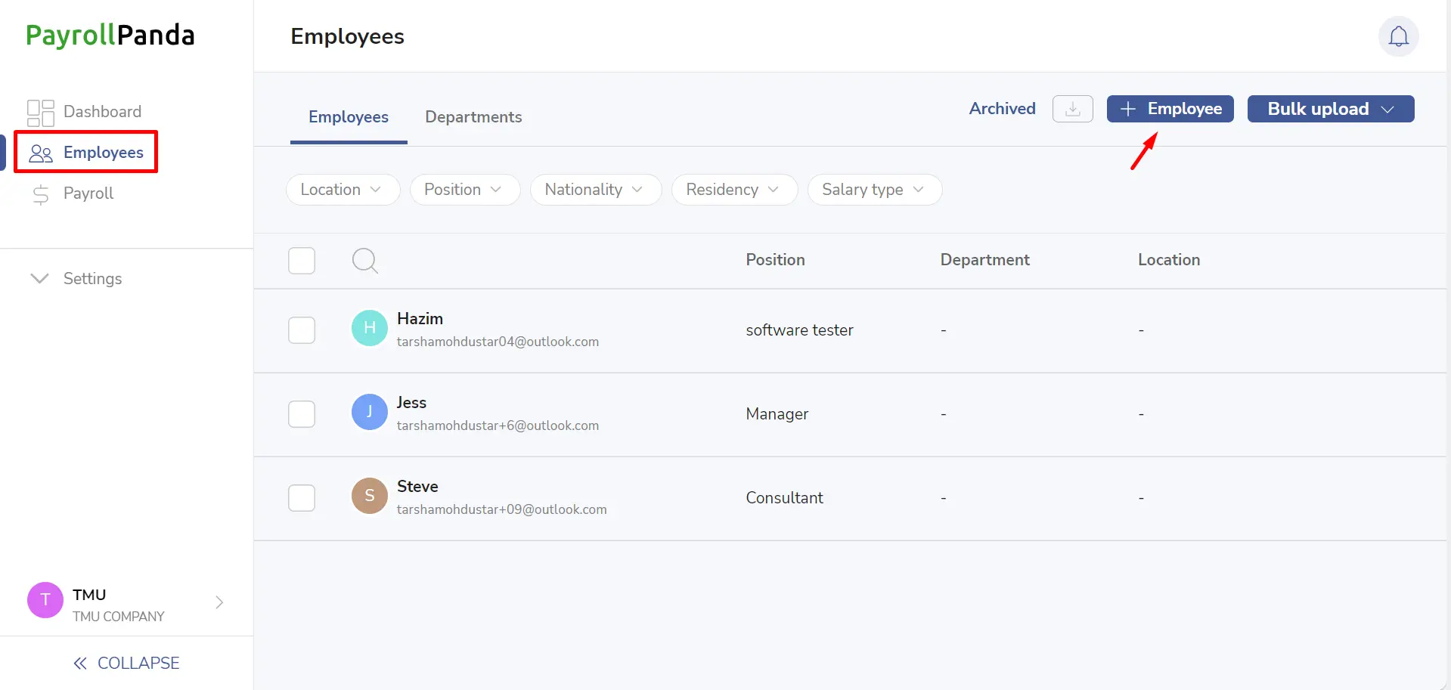Open the Nationality filter dropdown
1451x690 pixels.
point(596,190)
